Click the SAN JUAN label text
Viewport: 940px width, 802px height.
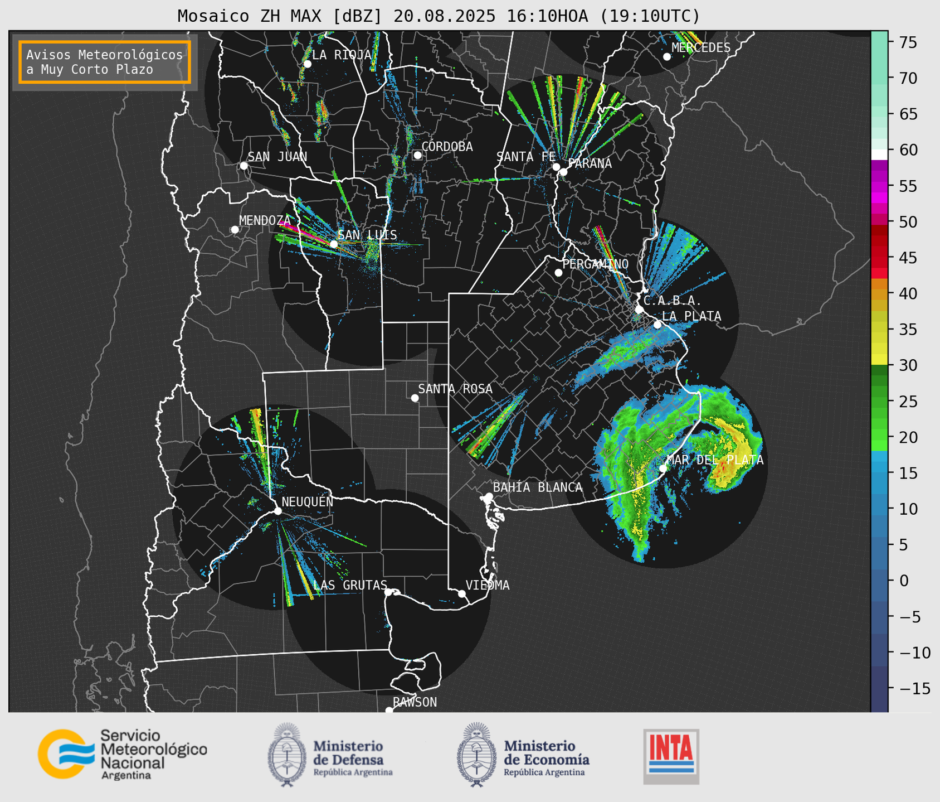coord(277,157)
